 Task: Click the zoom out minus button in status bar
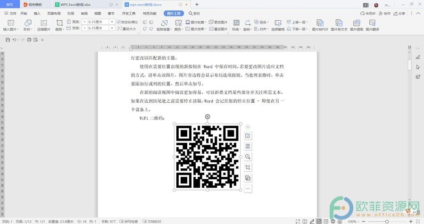click(364, 221)
